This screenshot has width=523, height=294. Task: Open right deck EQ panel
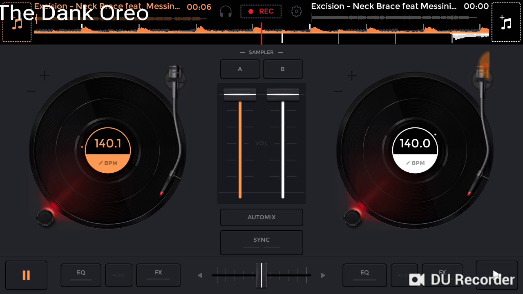364,275
